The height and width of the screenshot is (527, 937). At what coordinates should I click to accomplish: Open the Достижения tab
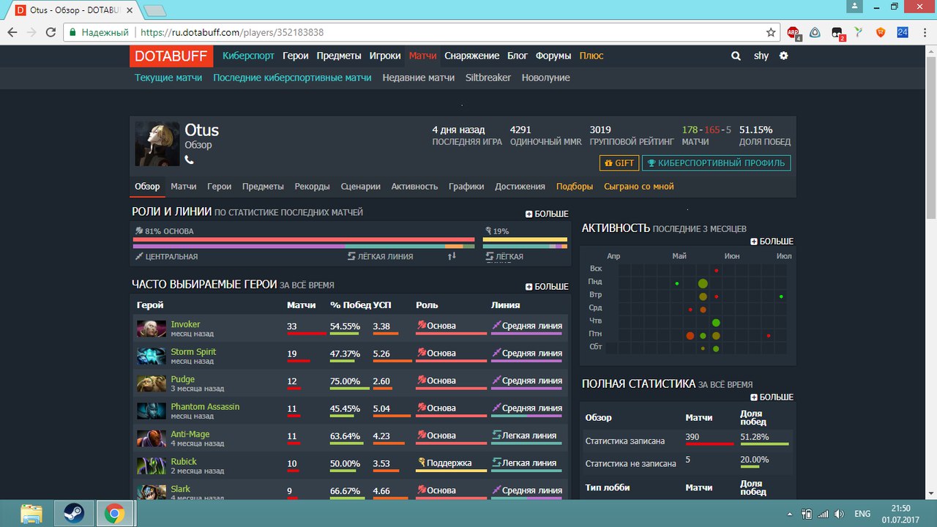(x=520, y=187)
